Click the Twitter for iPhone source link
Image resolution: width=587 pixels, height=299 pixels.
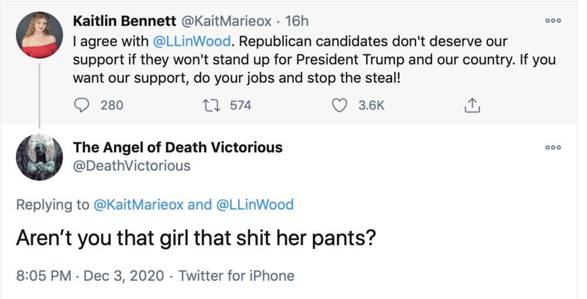pyautogui.click(x=236, y=275)
